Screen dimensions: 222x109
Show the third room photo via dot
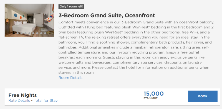point(22,33)
